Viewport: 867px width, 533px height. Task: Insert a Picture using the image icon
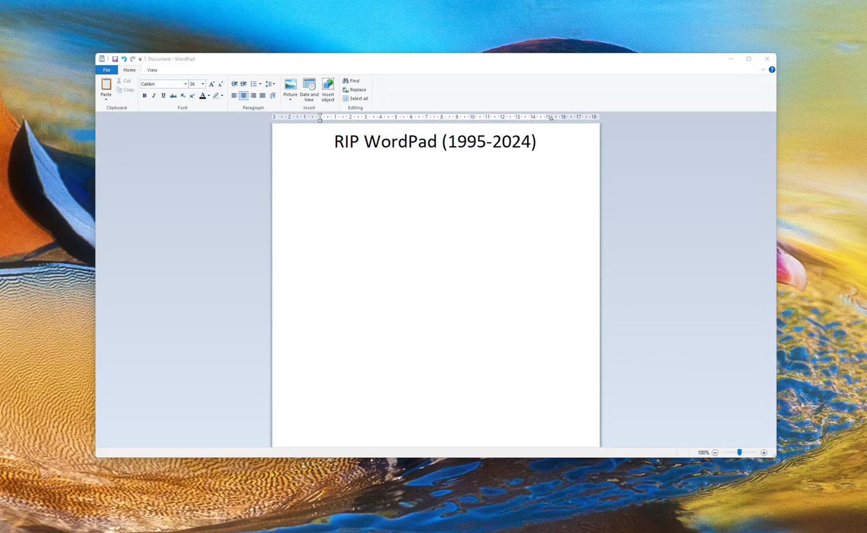(x=290, y=84)
